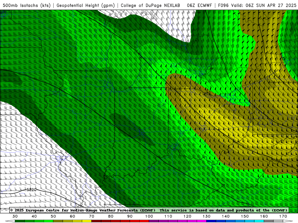Click the 130 label on the color scale
298x223 pixels.
pyautogui.click(x=207, y=216)
